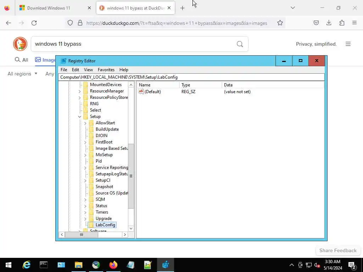Expand the SetupCI key
Screen dimensions: 363x272
coord(85,180)
